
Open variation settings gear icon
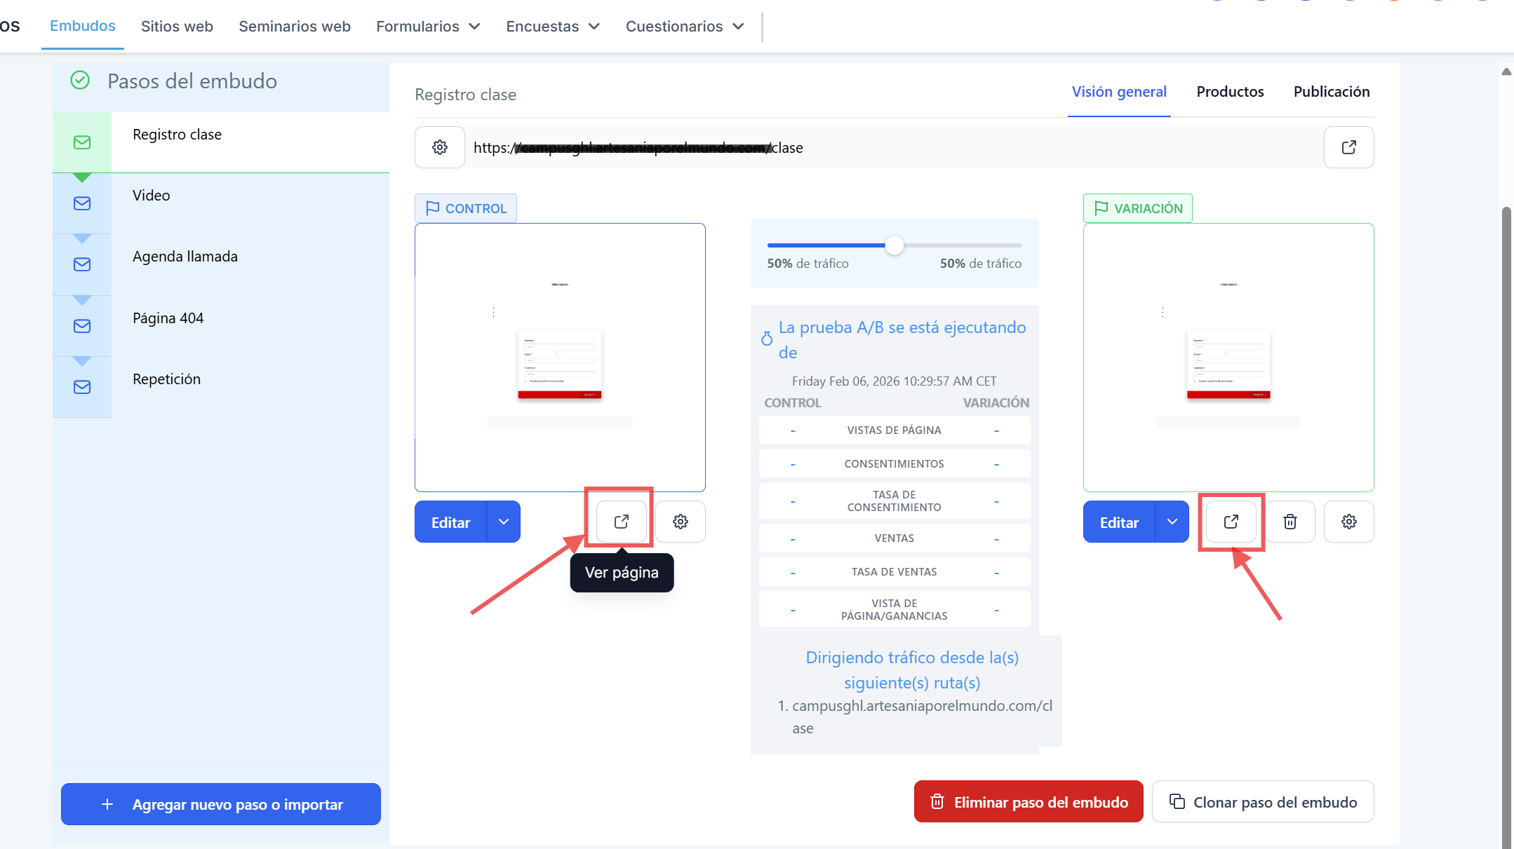point(1348,522)
